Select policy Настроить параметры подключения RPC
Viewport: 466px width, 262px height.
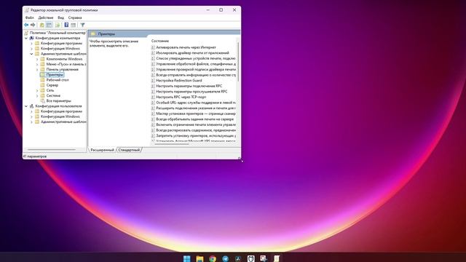tap(189, 86)
